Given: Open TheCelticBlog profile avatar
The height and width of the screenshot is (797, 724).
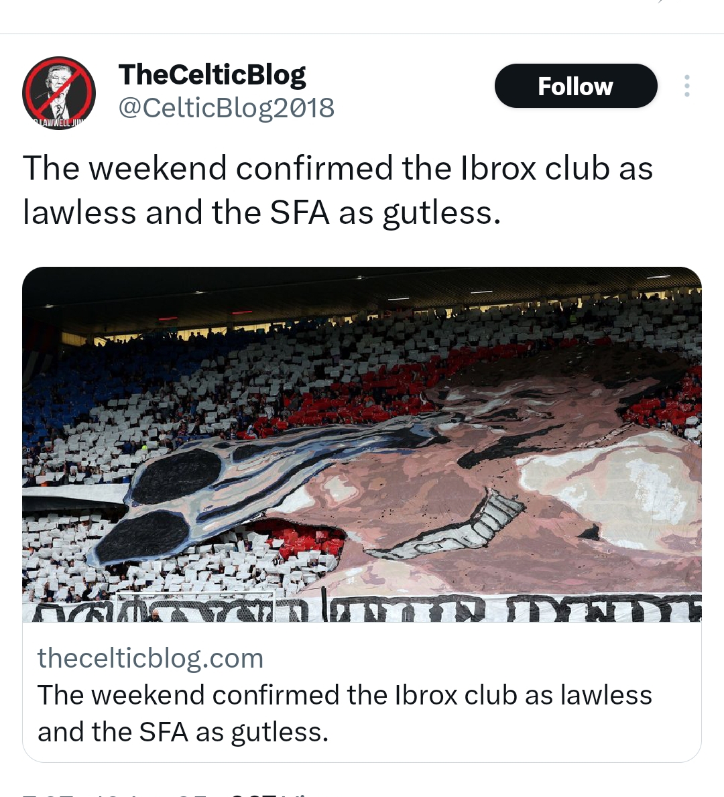Looking at the screenshot, I should [x=59, y=93].
